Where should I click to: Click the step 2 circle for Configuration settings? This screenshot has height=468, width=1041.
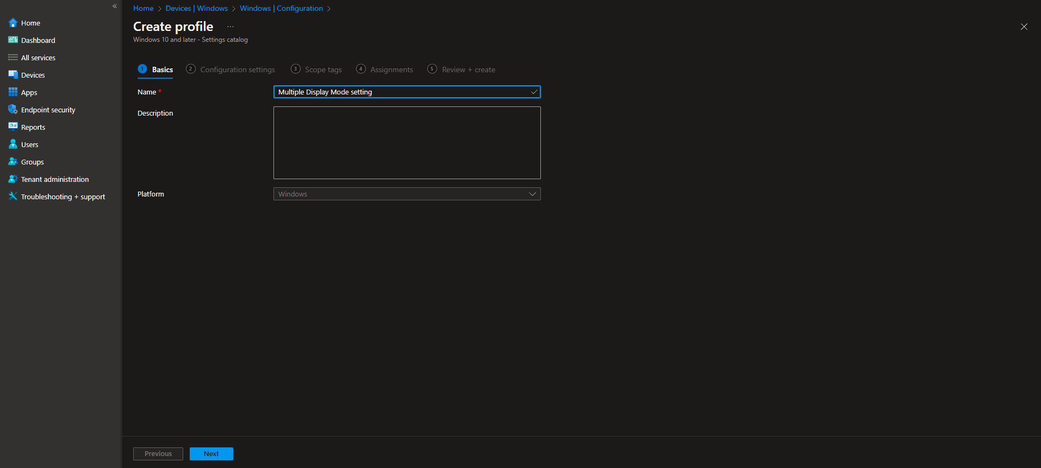(190, 69)
